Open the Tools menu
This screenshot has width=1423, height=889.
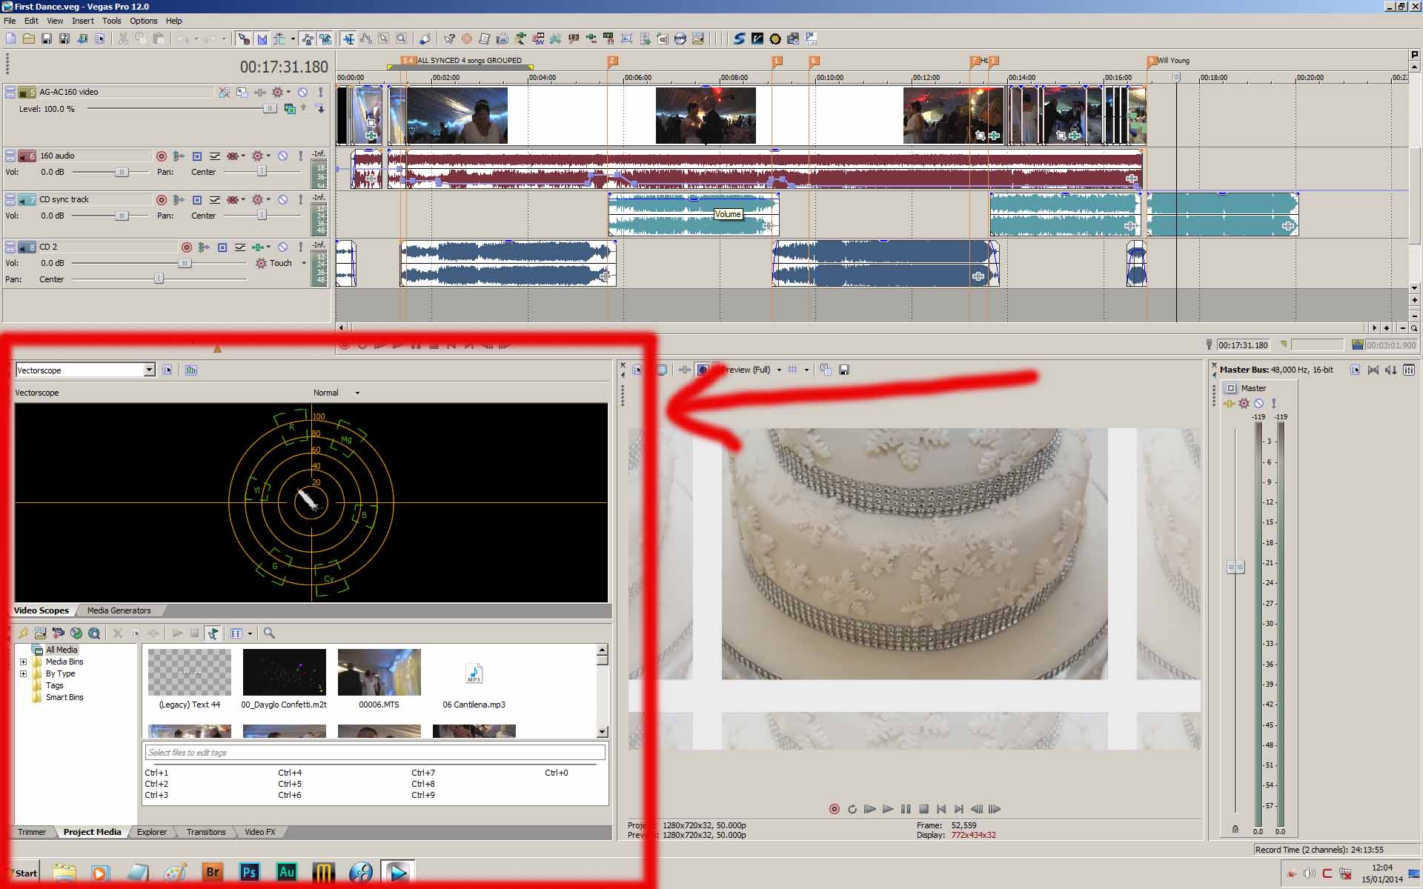click(111, 21)
